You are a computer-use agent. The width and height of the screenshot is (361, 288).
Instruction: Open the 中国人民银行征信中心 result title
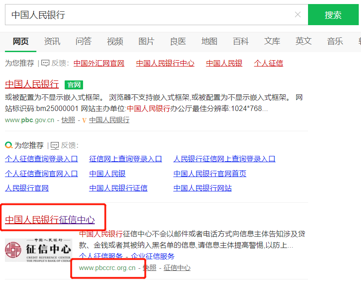pos(50,220)
